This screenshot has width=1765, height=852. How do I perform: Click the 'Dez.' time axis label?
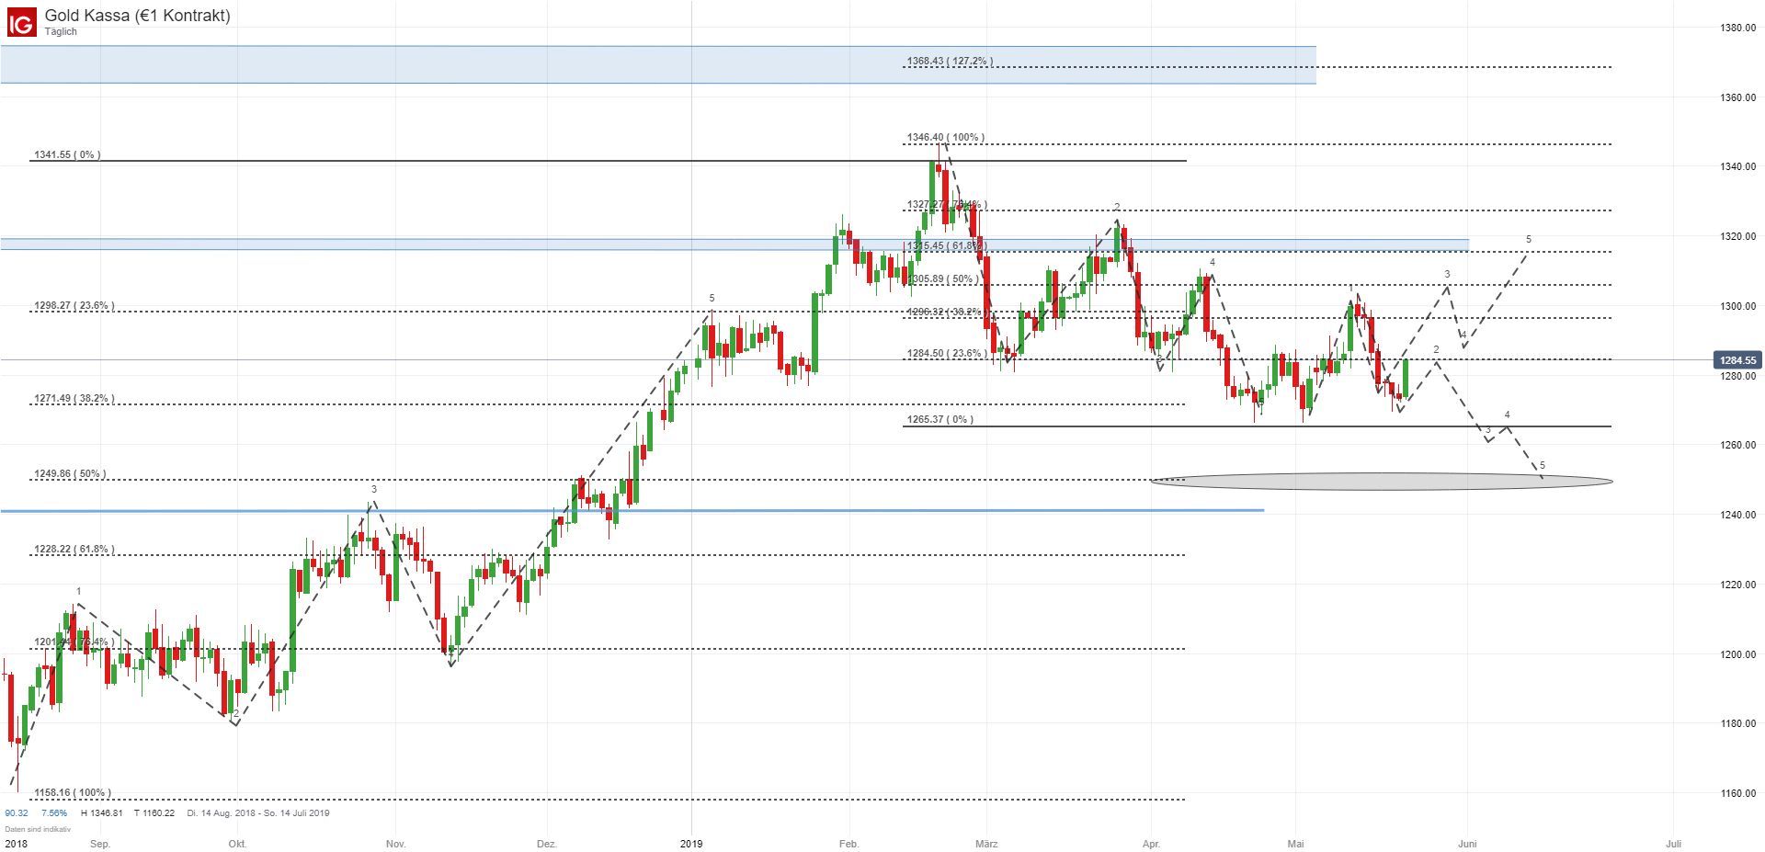[546, 844]
